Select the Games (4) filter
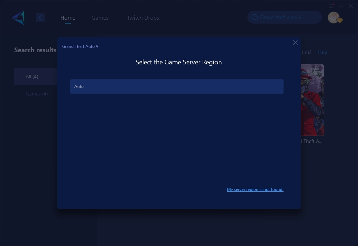The width and height of the screenshot is (358, 246). 37,94
